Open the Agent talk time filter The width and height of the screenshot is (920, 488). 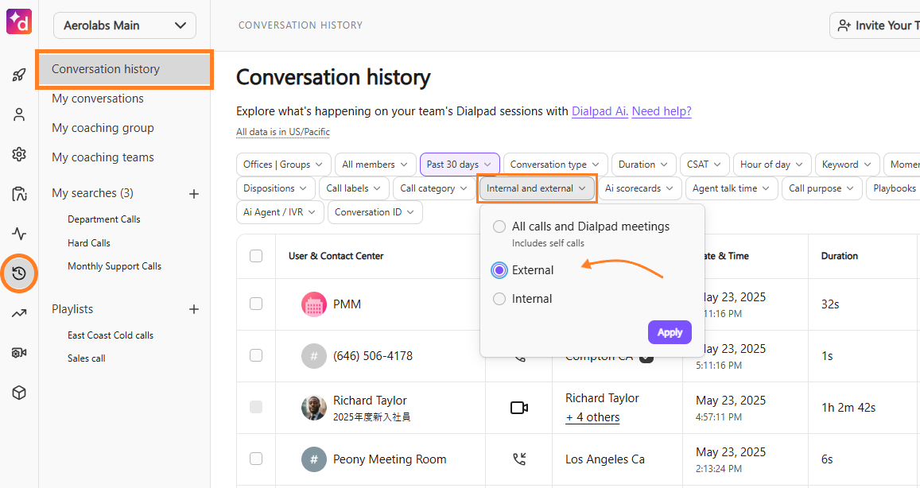click(732, 188)
